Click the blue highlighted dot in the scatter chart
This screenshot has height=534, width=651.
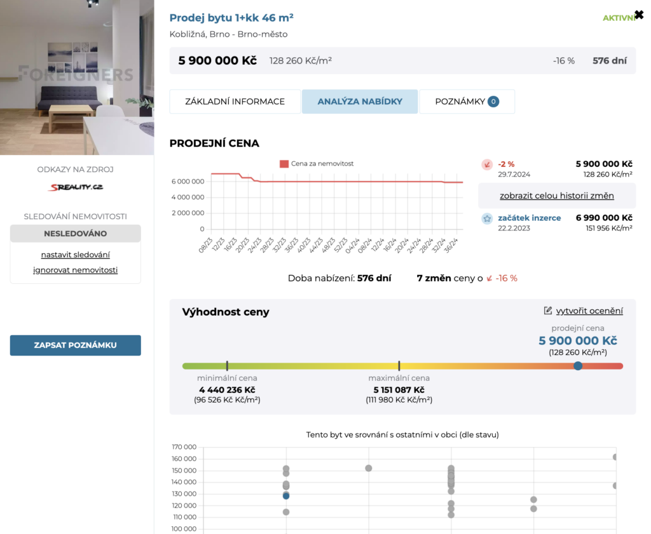[x=286, y=496]
